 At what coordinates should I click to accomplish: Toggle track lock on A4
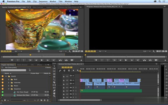click(64, 97)
